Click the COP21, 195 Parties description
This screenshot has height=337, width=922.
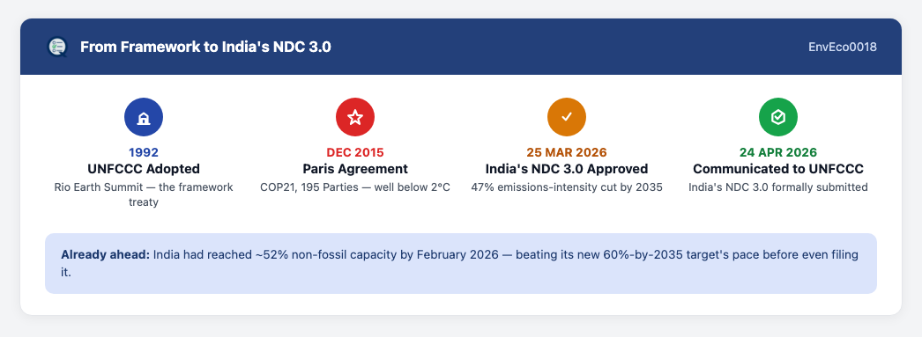pos(355,187)
